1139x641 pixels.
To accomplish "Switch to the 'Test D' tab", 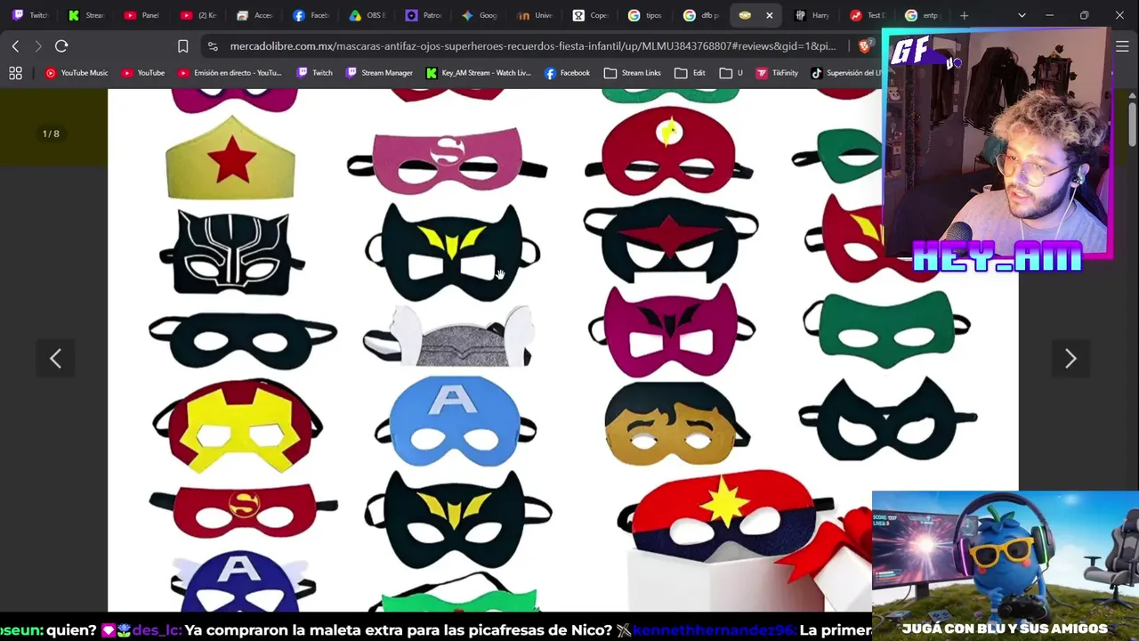I will click(868, 15).
